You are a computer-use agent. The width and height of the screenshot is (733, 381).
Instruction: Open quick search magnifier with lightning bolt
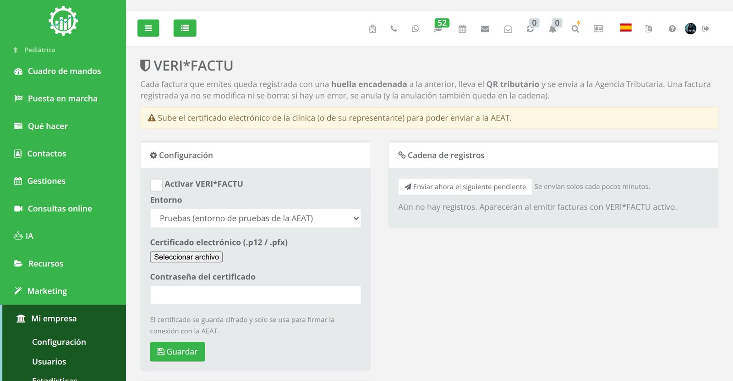click(x=575, y=27)
